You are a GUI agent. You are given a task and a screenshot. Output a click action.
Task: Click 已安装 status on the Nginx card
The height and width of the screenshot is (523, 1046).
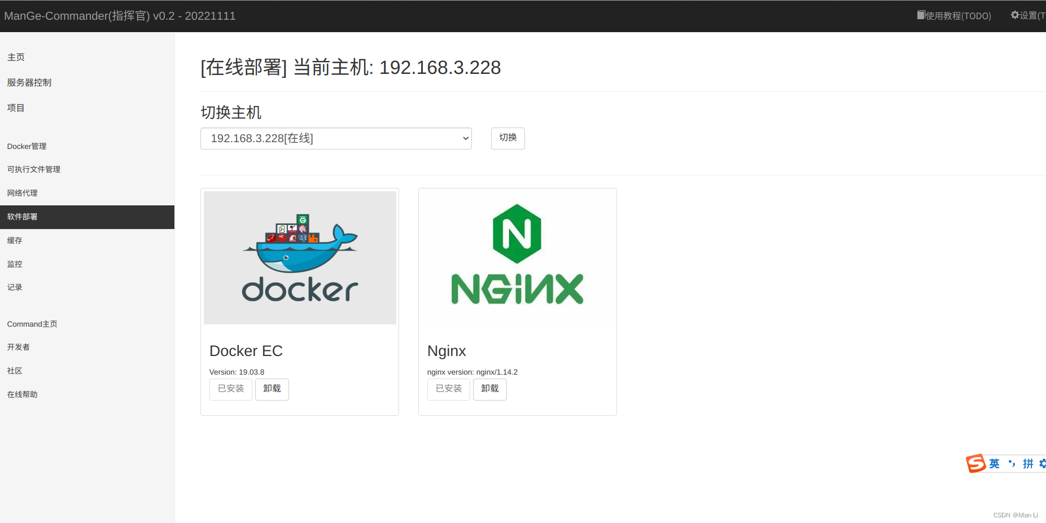coord(448,389)
